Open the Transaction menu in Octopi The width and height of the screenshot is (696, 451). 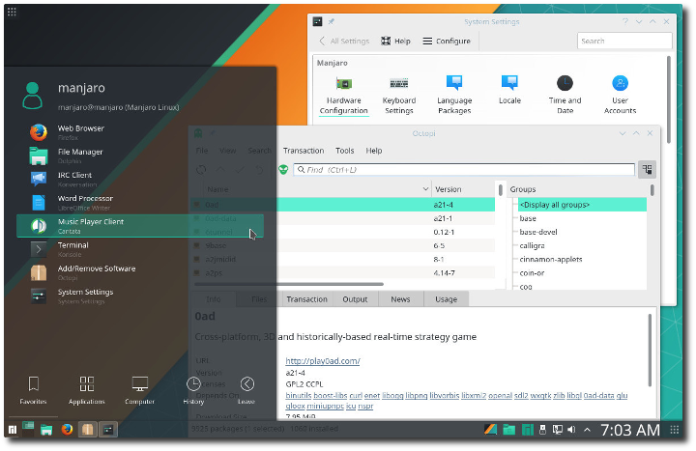tap(303, 151)
